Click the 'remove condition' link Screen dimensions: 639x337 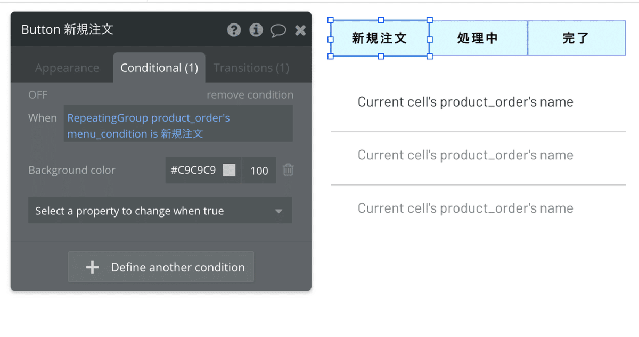pos(250,95)
